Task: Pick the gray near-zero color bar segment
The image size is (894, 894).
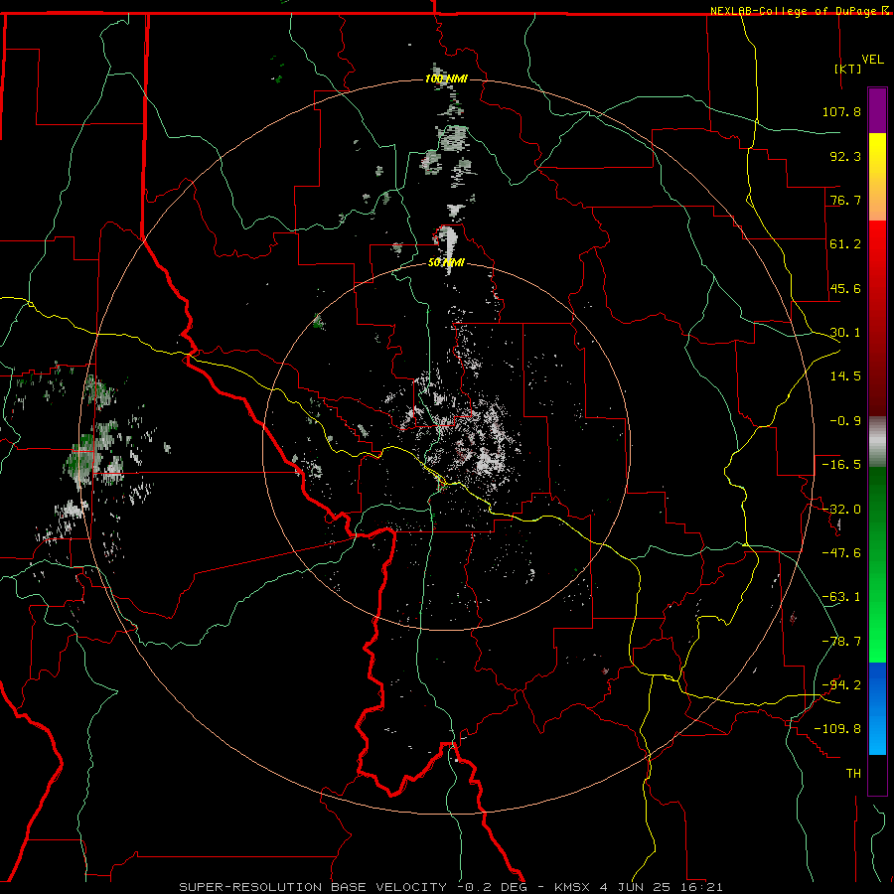Action: coord(877,442)
